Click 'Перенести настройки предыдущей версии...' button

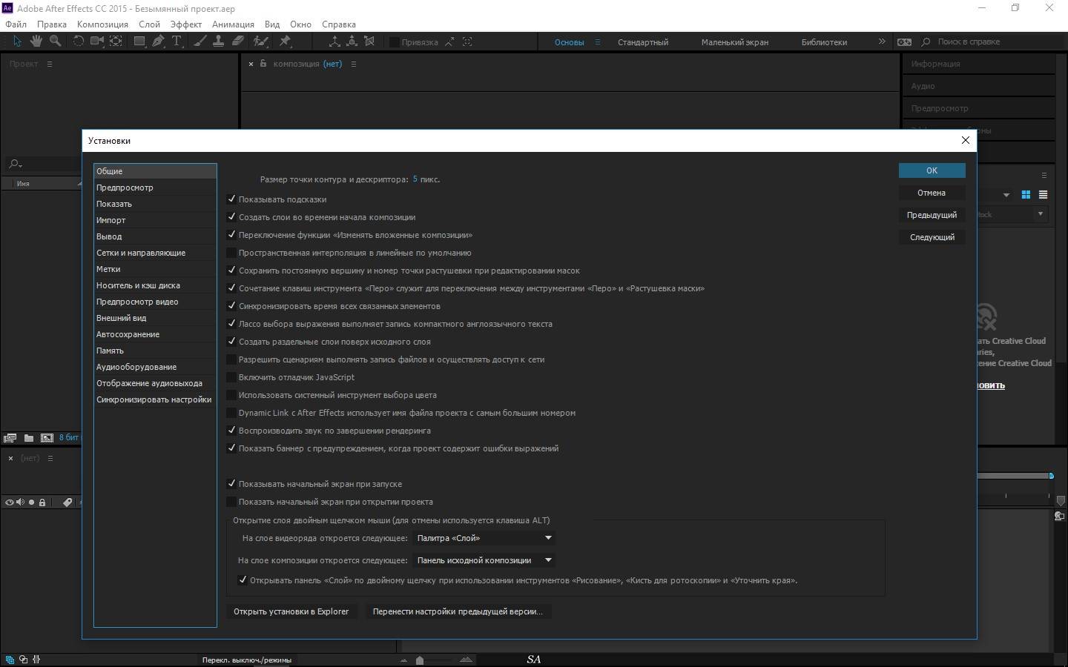coord(458,611)
